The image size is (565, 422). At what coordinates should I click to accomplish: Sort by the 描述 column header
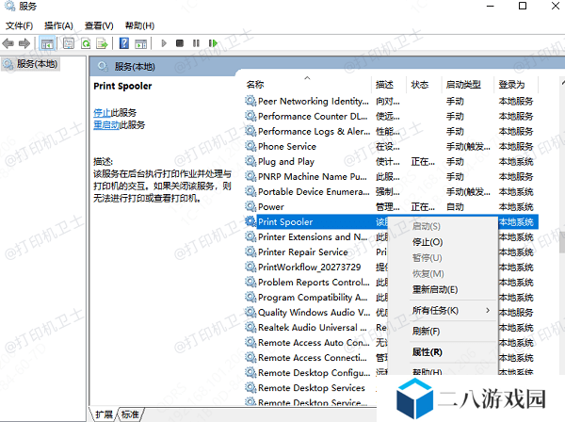pos(389,85)
